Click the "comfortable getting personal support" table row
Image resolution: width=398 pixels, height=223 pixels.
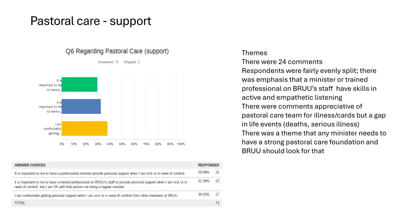pyautogui.click(x=96, y=196)
